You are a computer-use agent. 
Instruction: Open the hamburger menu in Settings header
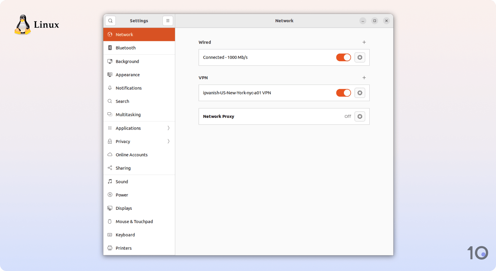tap(168, 21)
